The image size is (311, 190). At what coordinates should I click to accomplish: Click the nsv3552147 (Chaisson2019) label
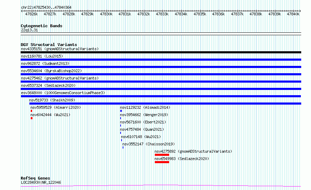click(149, 144)
